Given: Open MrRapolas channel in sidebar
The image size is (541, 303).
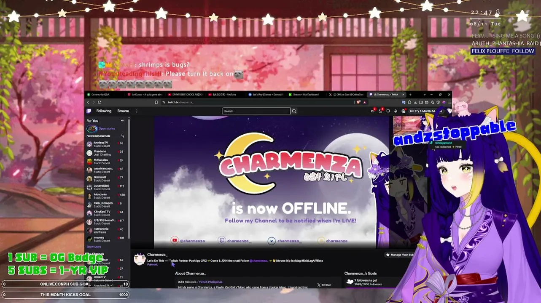Looking at the screenshot, I should (x=106, y=161).
